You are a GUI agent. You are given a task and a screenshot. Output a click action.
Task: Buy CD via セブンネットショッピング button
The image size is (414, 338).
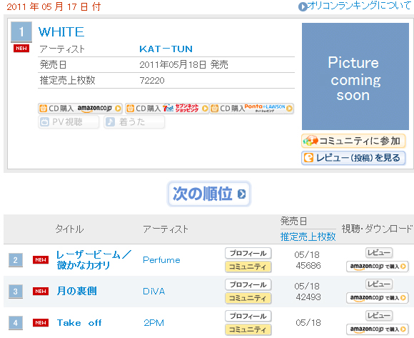tap(167, 109)
